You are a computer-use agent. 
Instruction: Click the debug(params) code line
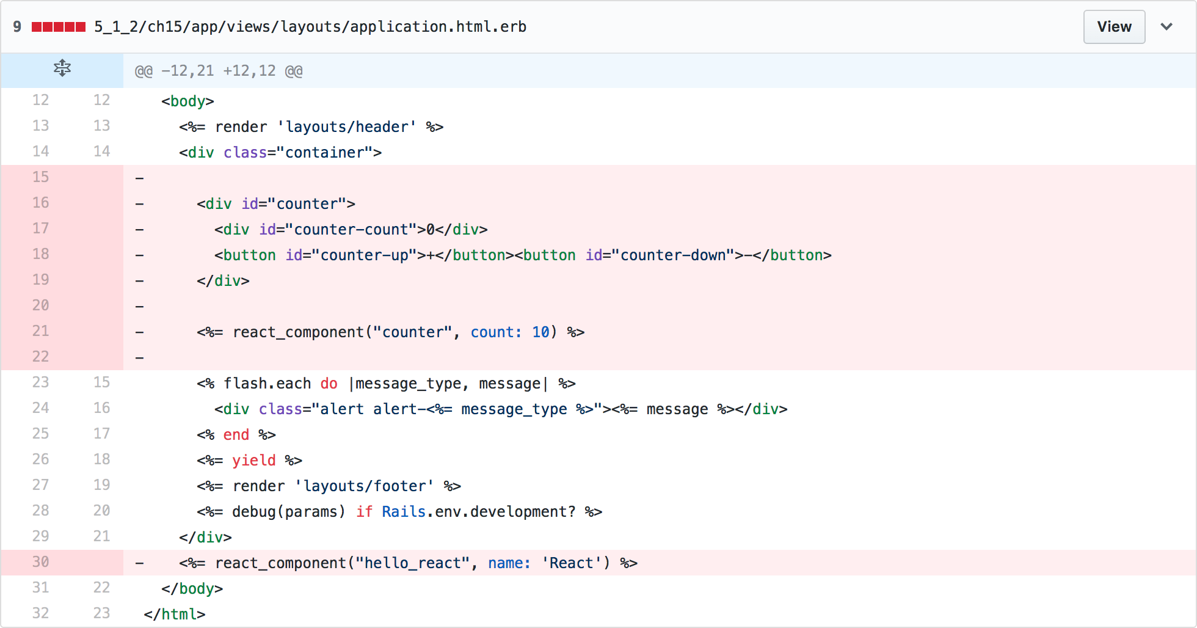[x=399, y=512]
